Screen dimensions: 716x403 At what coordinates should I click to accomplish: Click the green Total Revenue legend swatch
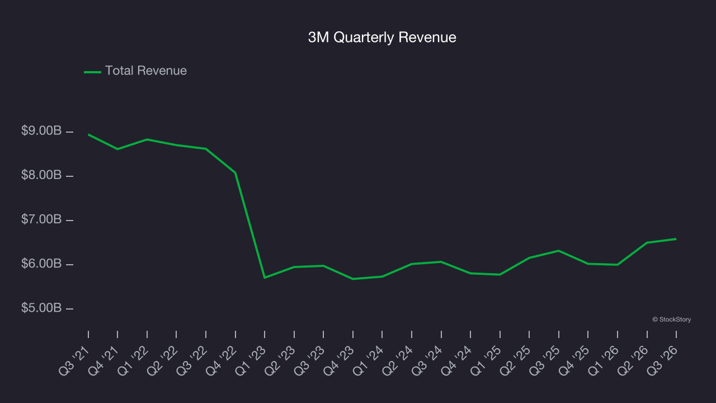(92, 72)
